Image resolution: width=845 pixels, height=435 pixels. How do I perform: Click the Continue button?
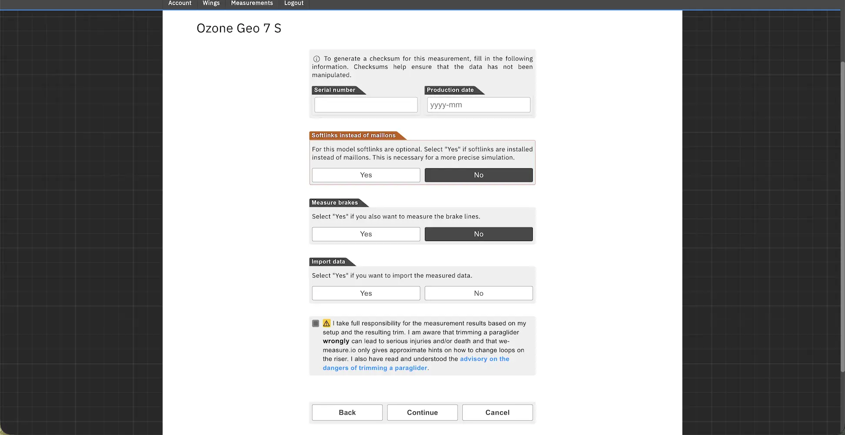pyautogui.click(x=422, y=412)
